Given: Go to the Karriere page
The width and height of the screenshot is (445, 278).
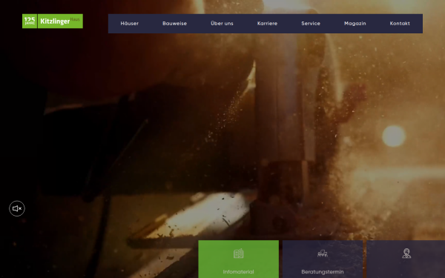Looking at the screenshot, I should 267,24.
